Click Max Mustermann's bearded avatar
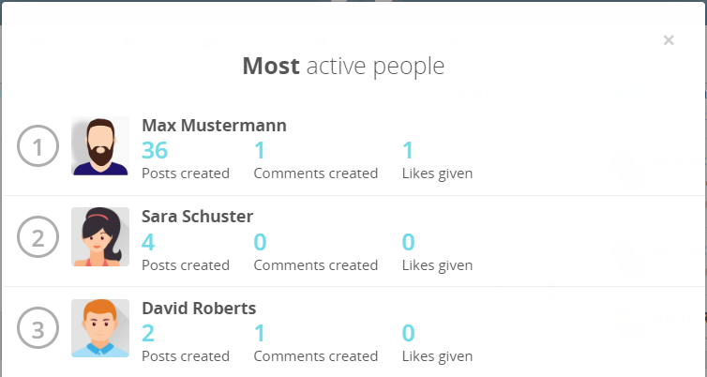The image size is (707, 377). tap(100, 146)
